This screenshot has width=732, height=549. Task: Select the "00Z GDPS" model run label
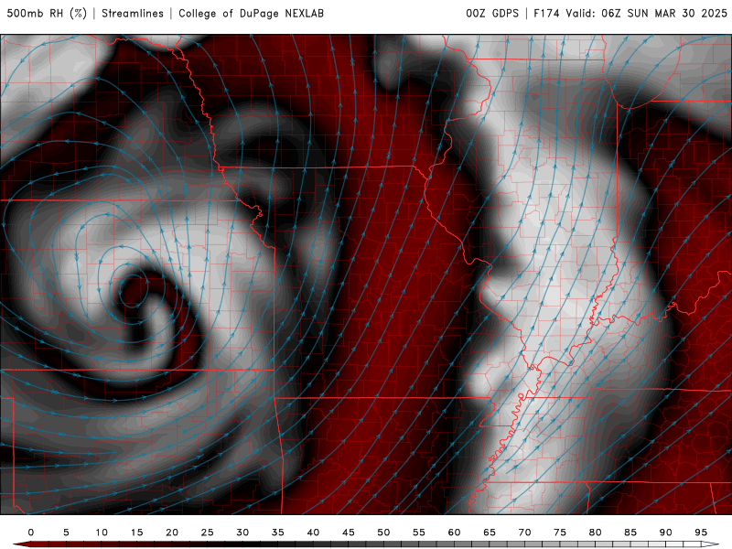[492, 13]
